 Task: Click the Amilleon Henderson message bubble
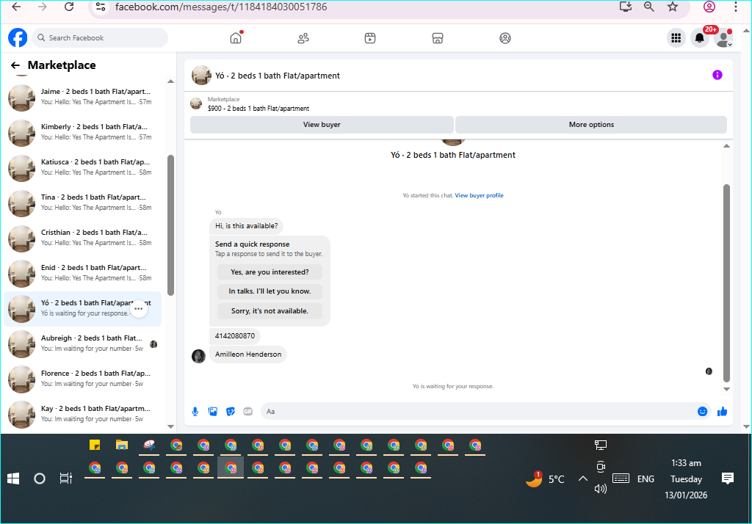[248, 354]
